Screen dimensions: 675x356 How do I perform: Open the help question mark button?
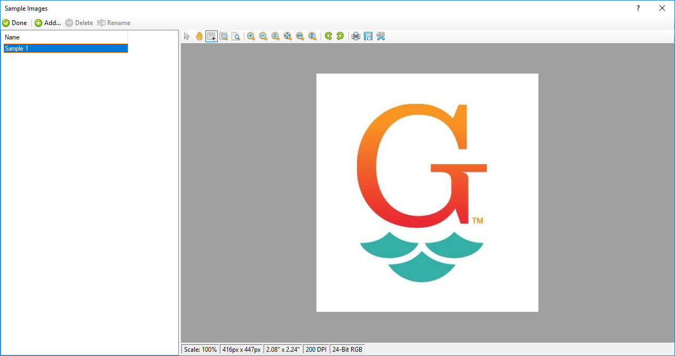pyautogui.click(x=638, y=8)
